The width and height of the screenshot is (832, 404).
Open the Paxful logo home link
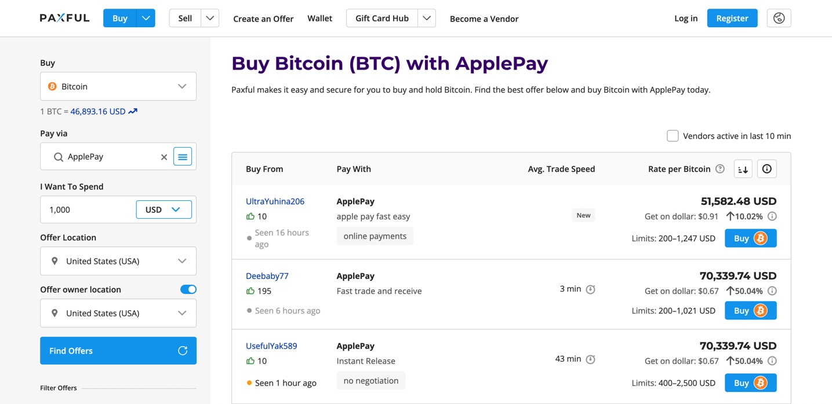click(x=65, y=18)
